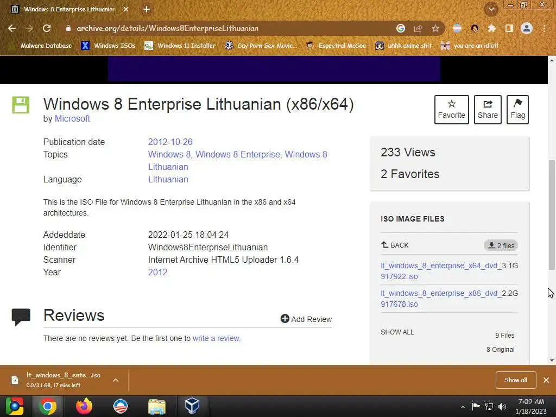
Task: Click the address bar URL
Action: click(167, 28)
